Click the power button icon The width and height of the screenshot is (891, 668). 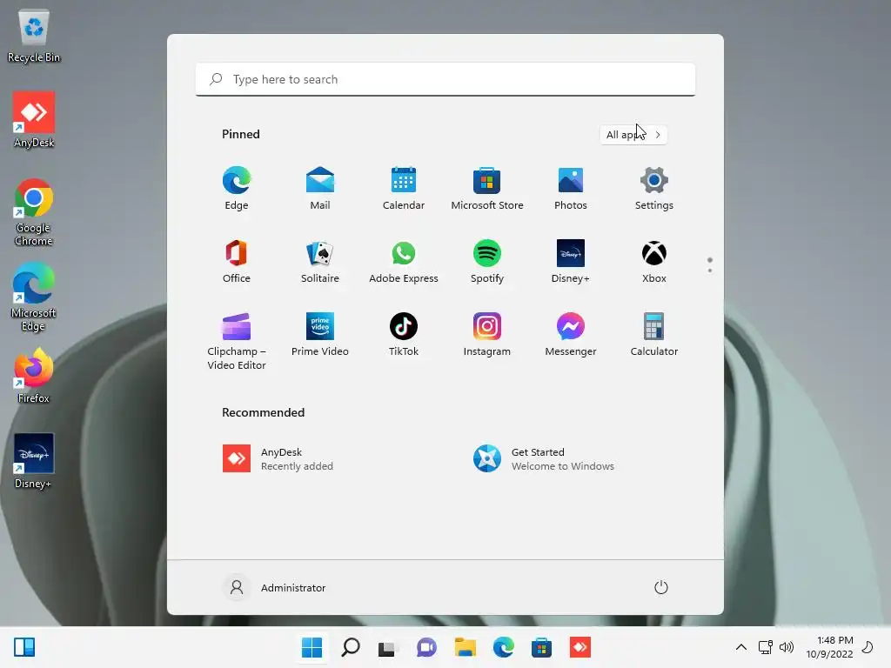click(661, 587)
